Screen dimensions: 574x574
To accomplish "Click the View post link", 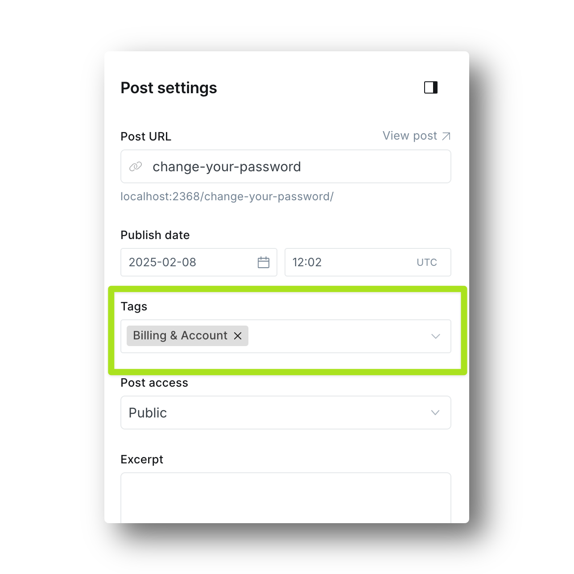I will point(409,136).
